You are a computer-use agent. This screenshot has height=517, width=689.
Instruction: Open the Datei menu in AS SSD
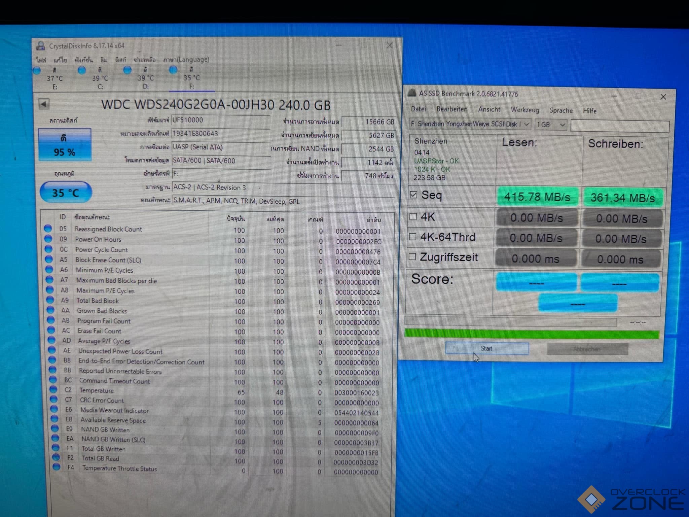[x=418, y=109]
